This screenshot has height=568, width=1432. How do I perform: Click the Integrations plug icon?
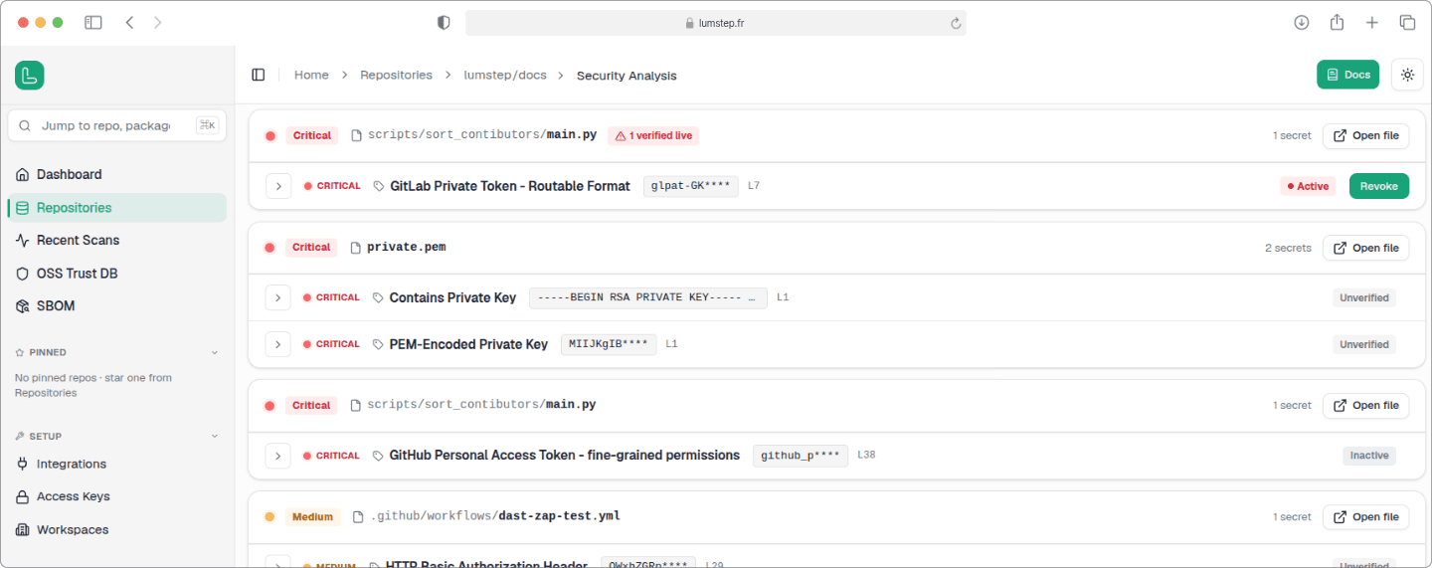point(23,464)
